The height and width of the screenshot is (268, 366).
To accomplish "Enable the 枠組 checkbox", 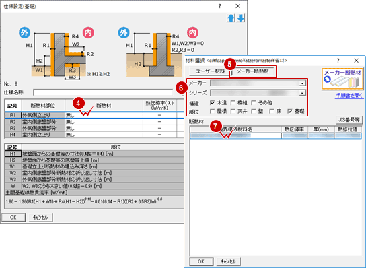I will coord(233,102).
